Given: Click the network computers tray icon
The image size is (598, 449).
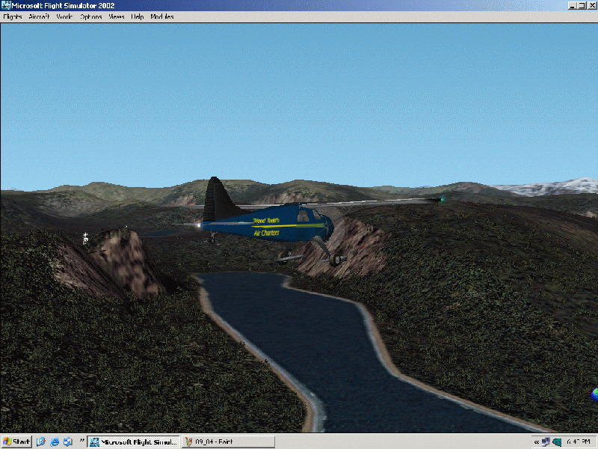Looking at the screenshot, I should pos(546,442).
